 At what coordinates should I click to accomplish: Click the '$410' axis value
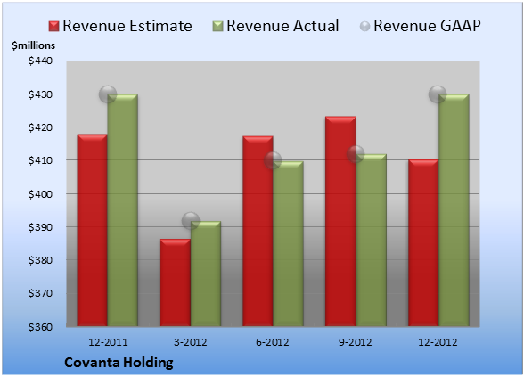point(40,160)
